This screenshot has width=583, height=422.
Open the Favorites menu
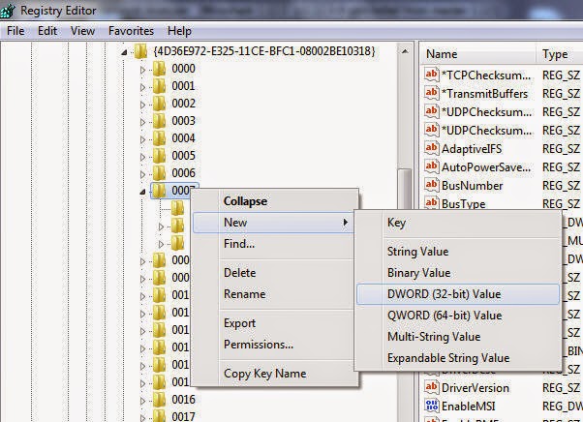point(131,31)
